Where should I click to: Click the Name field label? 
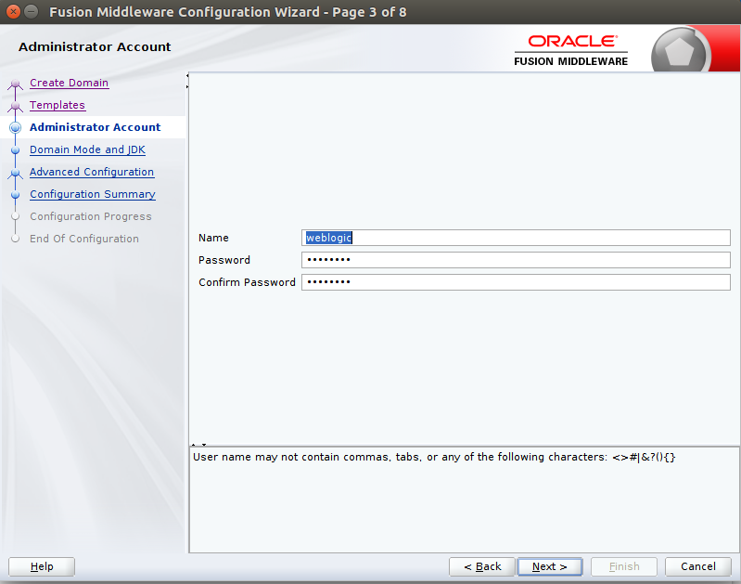213,238
